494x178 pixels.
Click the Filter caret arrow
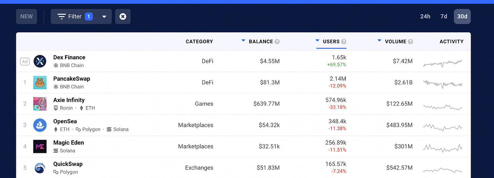click(x=104, y=17)
